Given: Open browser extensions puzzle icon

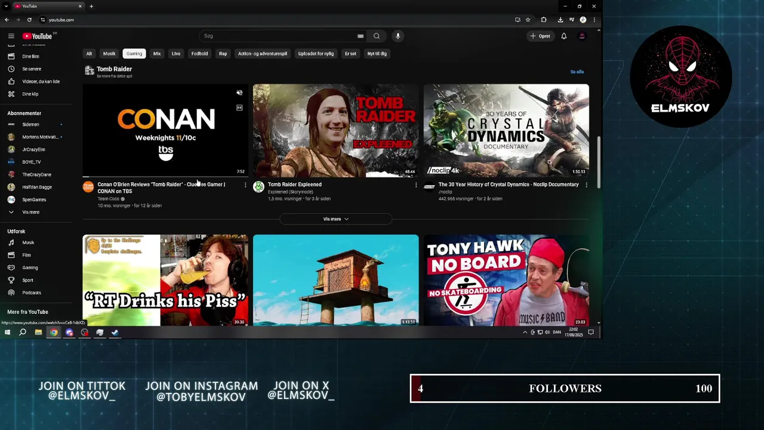Looking at the screenshot, I should [544, 20].
